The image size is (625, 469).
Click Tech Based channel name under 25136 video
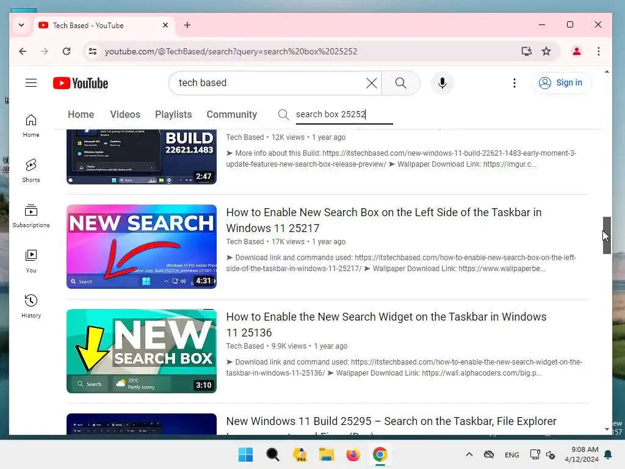pyautogui.click(x=245, y=346)
